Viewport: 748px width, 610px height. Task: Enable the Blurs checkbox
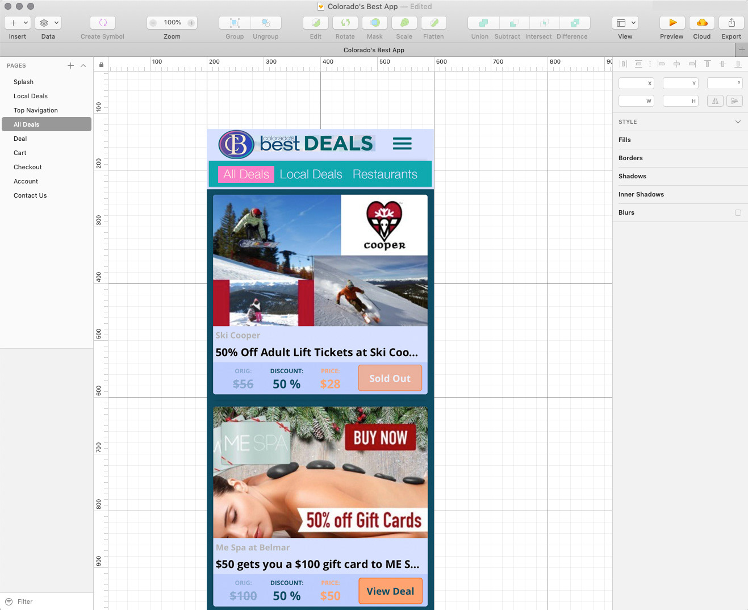pos(738,212)
